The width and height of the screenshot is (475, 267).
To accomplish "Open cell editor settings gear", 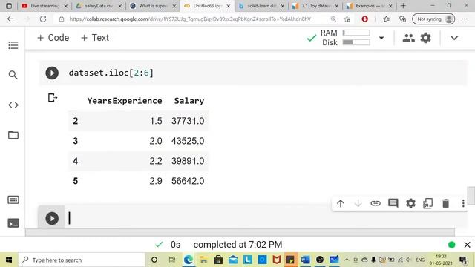I will 410,203.
